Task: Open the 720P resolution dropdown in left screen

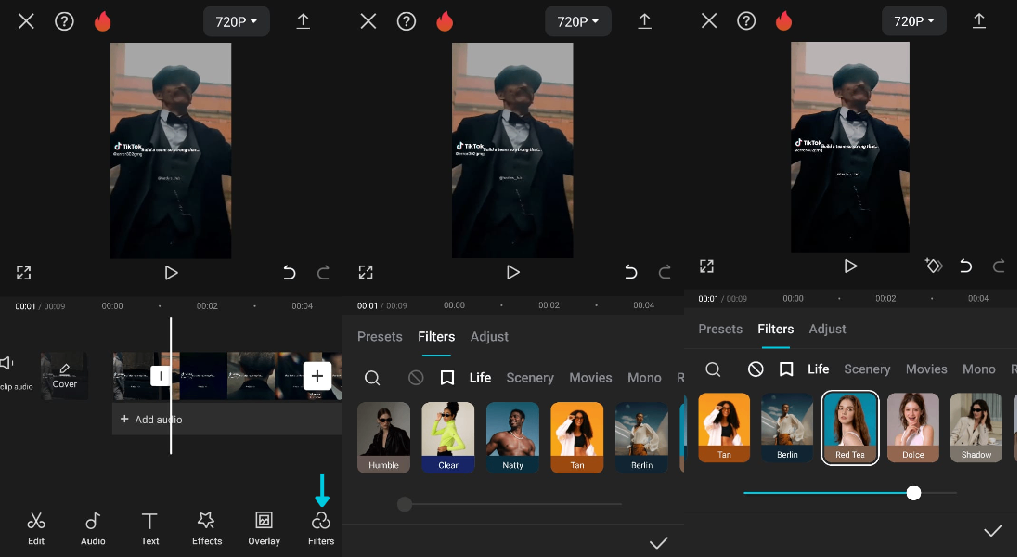Action: [x=237, y=21]
